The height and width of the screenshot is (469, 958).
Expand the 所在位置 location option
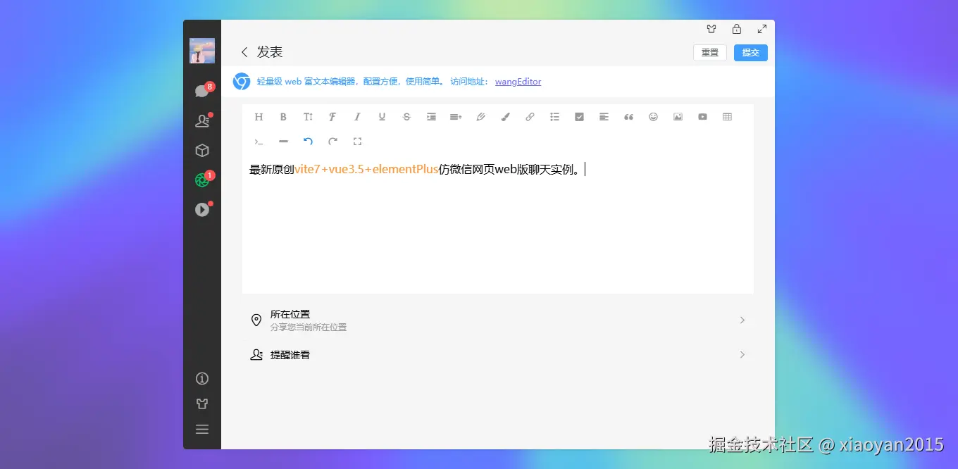click(742, 320)
